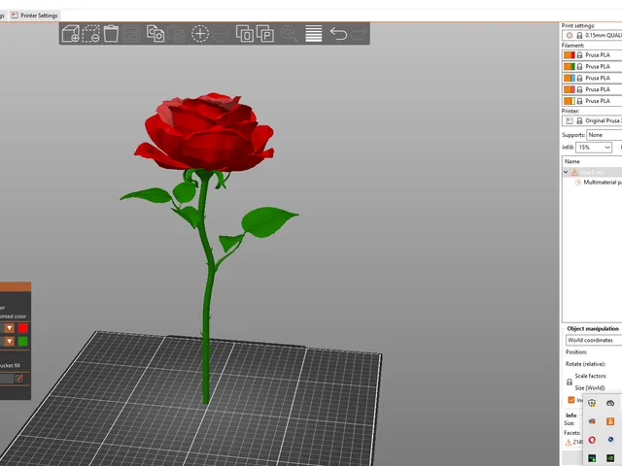Open the third Prusa PLA filament dropdown (blue)
This screenshot has height=466, width=622.
592,78
